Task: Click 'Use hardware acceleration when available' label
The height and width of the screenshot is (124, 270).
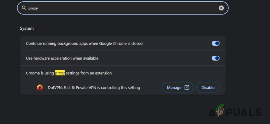Action: click(x=62, y=58)
